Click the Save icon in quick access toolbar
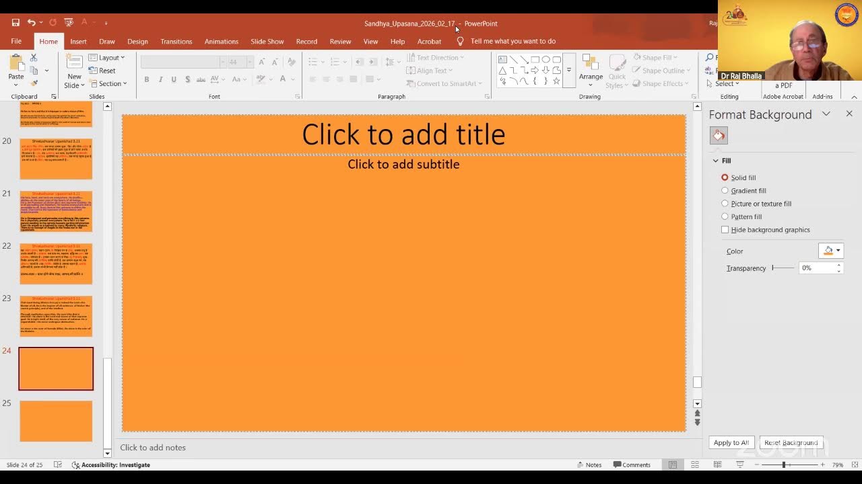The height and width of the screenshot is (484, 862). pos(15,23)
